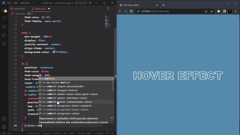Click the body selector on line 12
The width and height of the screenshot is (240, 135).
point(24,33)
